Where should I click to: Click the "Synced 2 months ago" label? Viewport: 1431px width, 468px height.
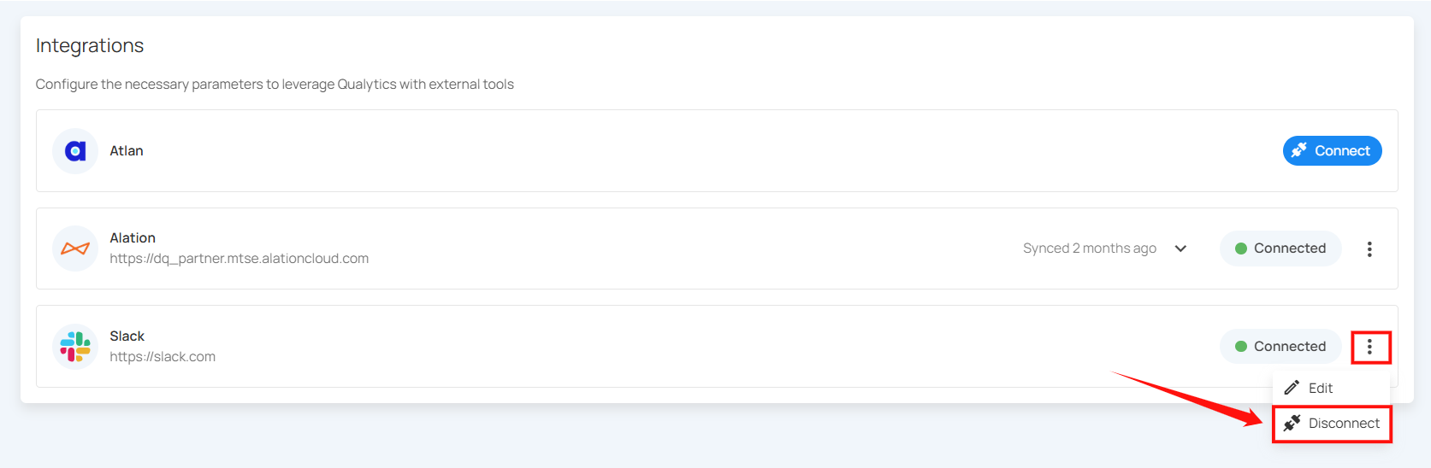(1089, 249)
